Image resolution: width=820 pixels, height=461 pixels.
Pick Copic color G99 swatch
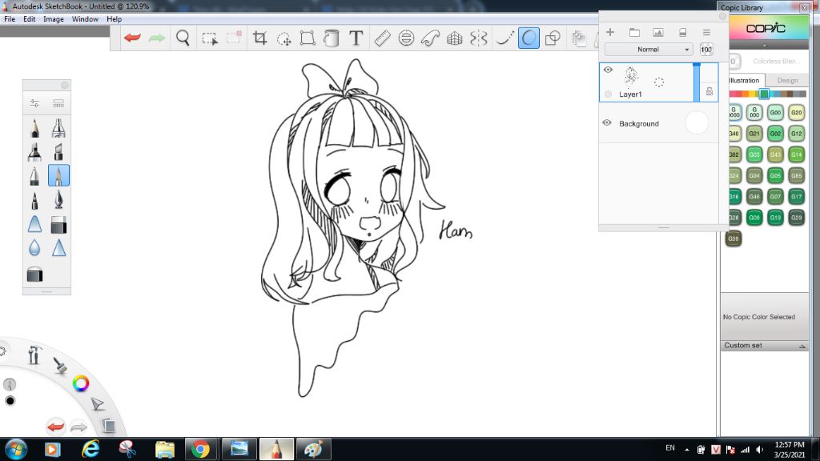734,239
